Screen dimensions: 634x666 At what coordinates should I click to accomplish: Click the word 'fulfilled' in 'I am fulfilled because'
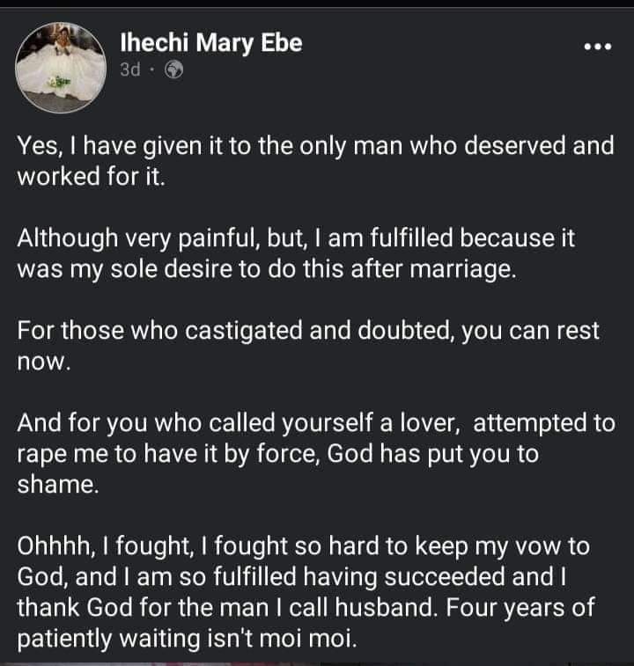tap(411, 238)
